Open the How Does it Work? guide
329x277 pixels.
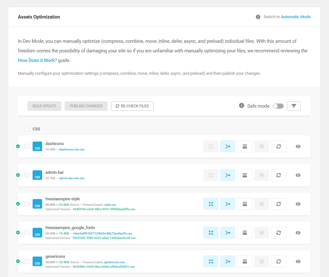click(x=37, y=60)
